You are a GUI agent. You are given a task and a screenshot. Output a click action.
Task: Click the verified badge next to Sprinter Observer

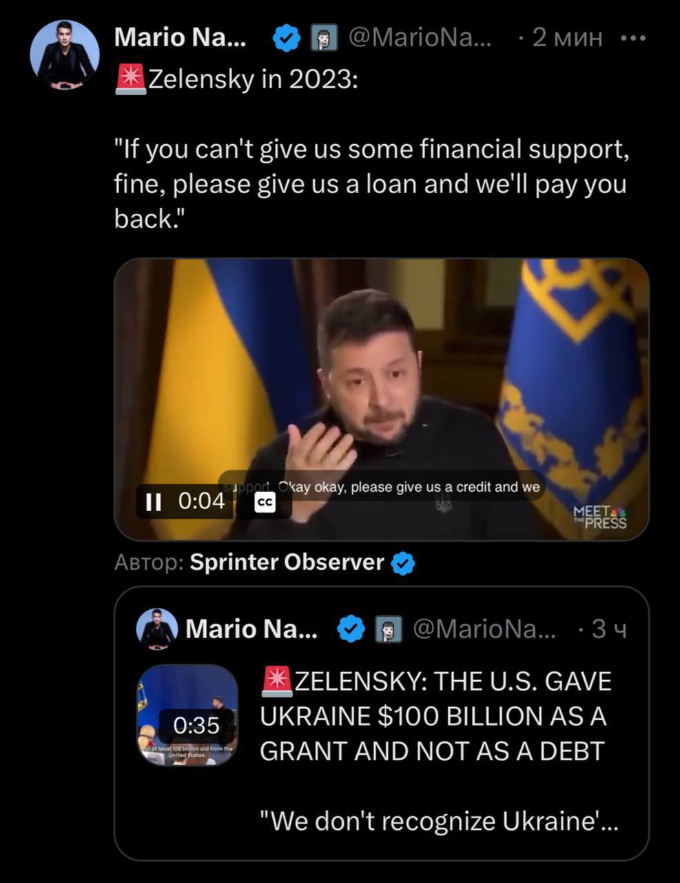403,564
